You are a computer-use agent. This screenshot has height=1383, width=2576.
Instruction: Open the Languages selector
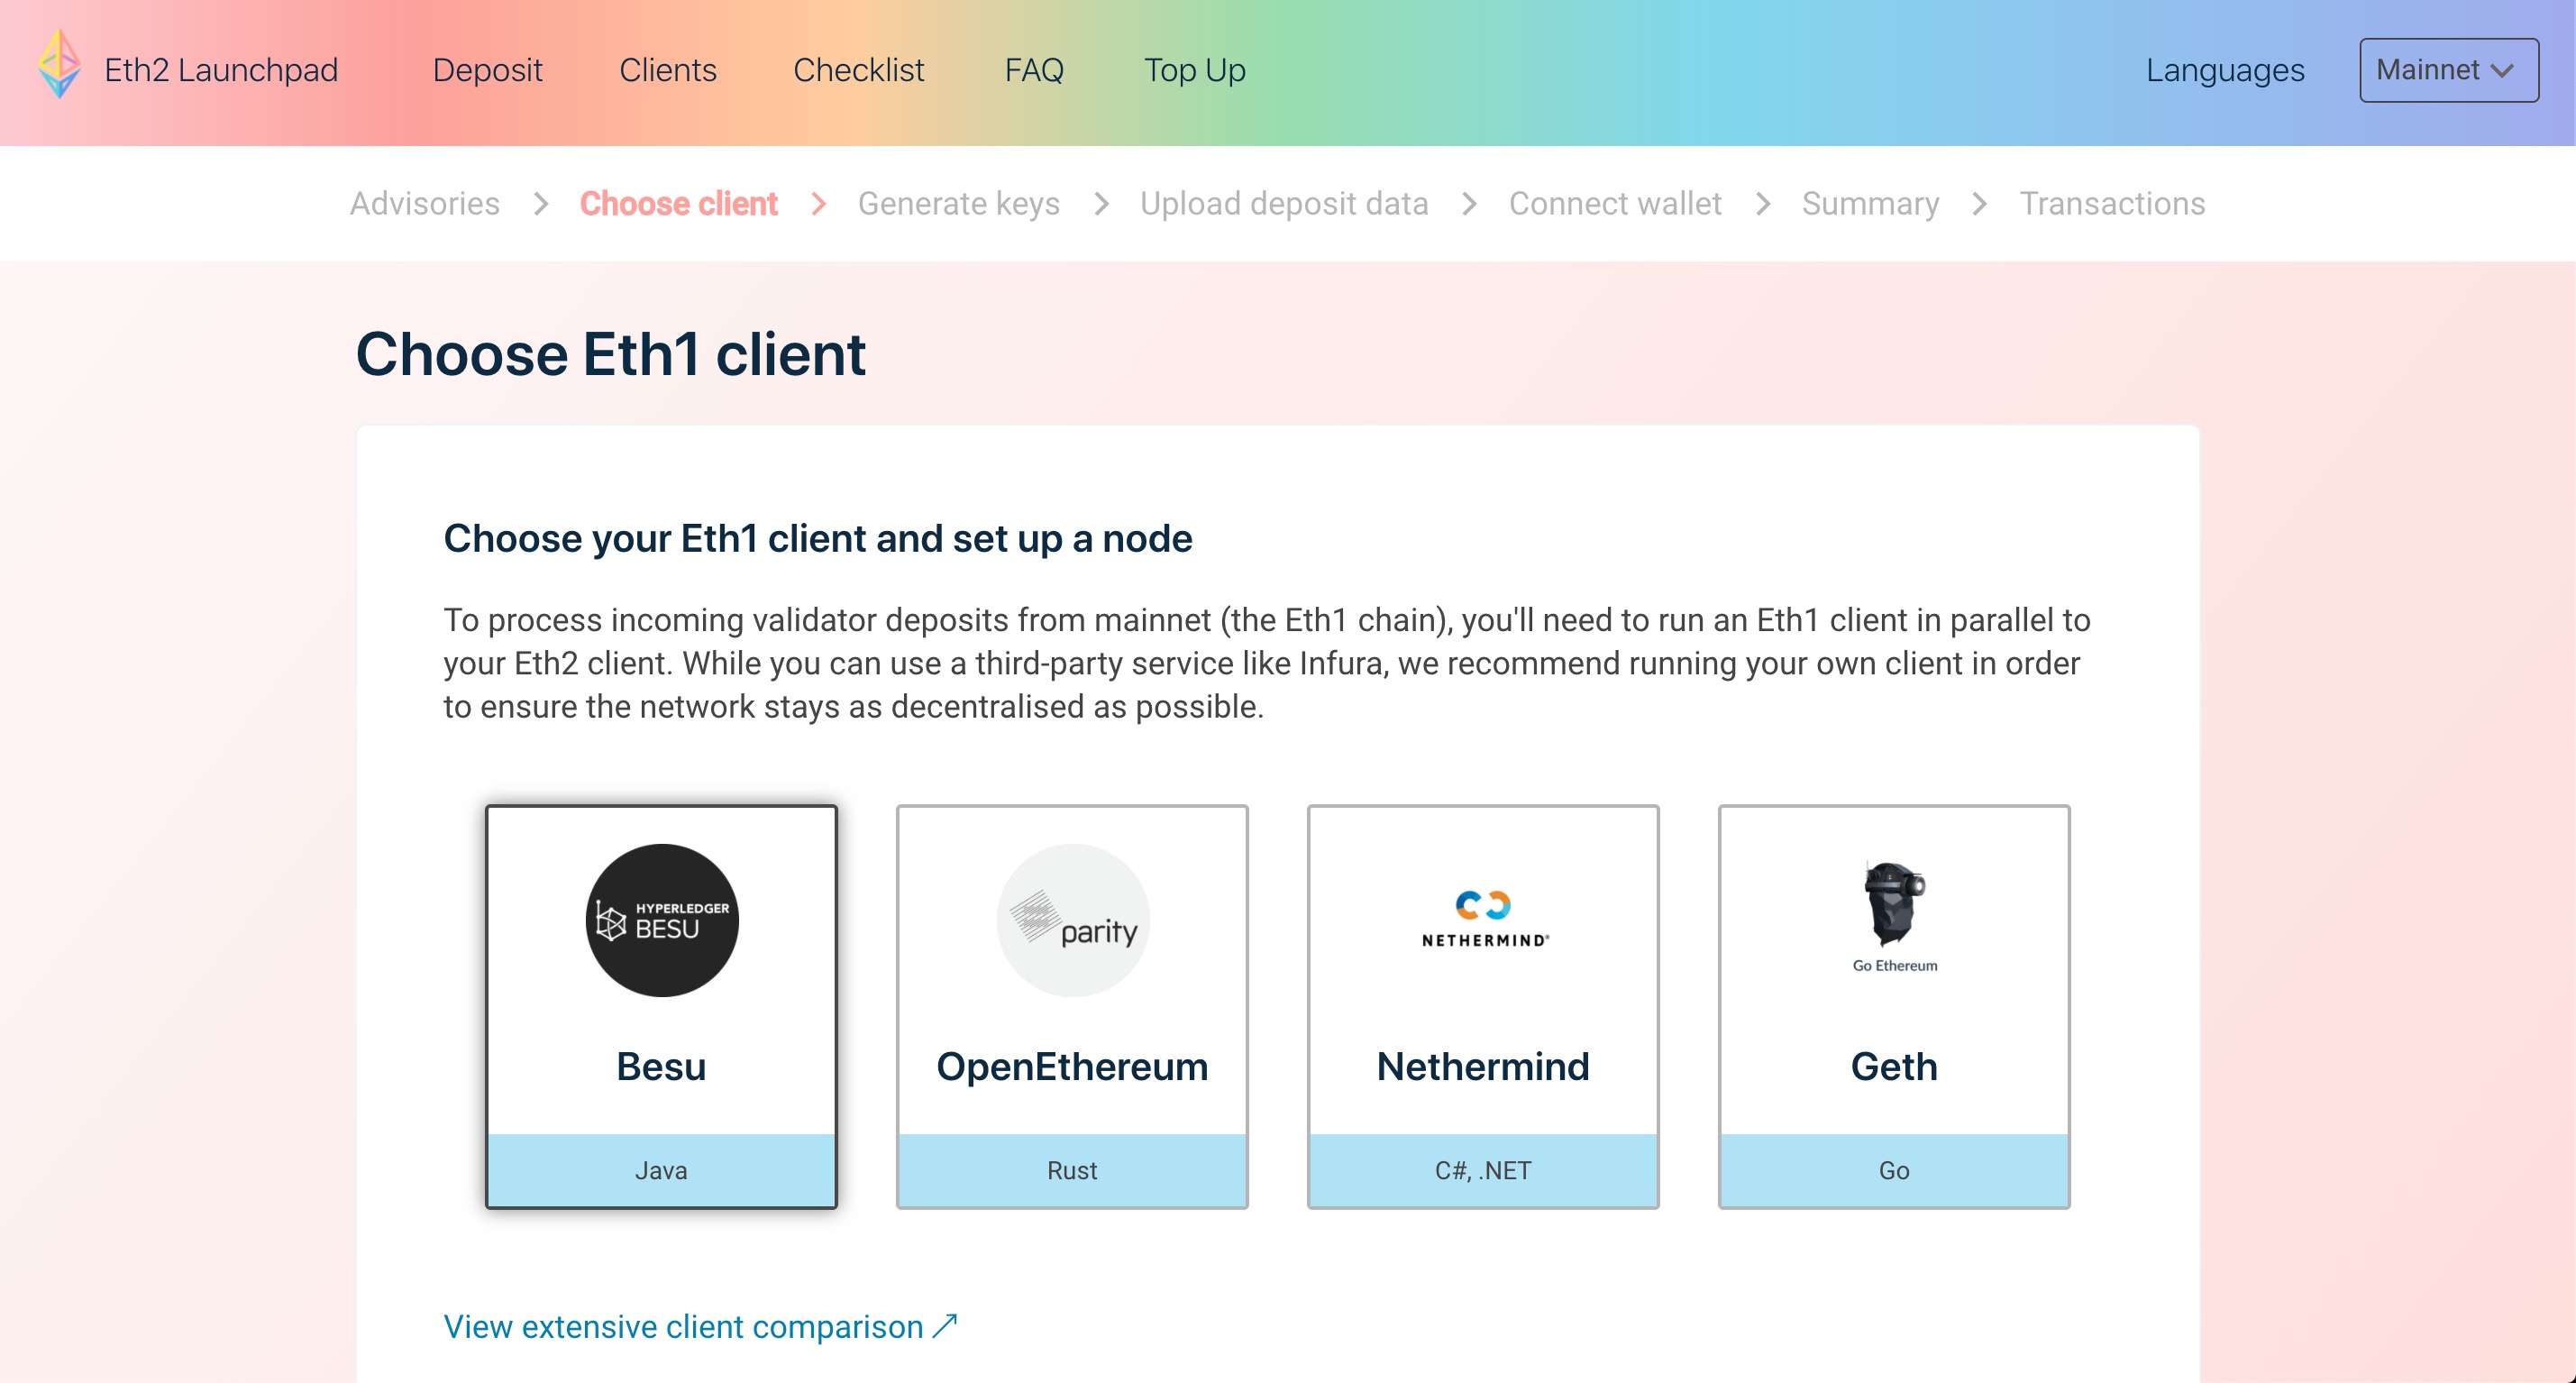point(2224,70)
